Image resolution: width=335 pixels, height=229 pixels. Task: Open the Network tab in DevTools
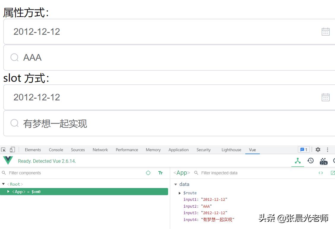(100, 150)
